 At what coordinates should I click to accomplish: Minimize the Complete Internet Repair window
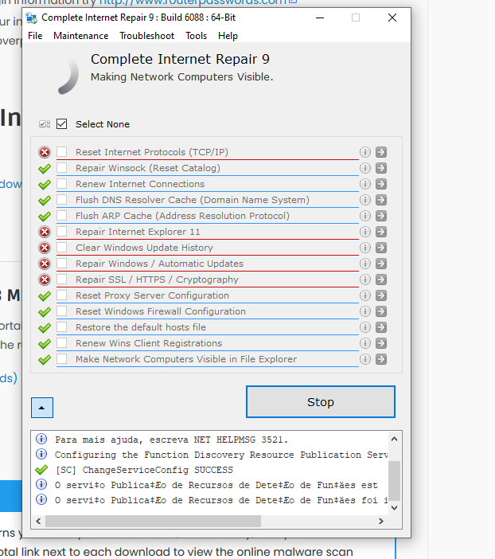point(320,18)
